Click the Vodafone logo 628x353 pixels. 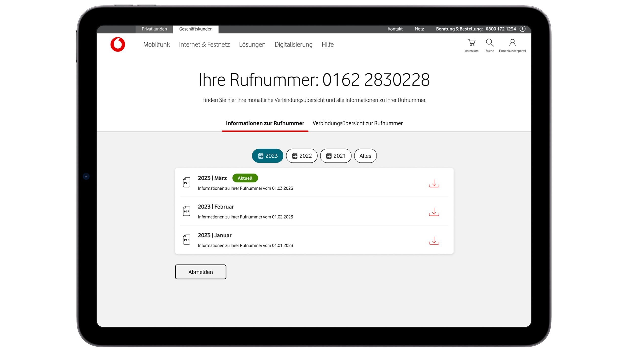coord(118,44)
